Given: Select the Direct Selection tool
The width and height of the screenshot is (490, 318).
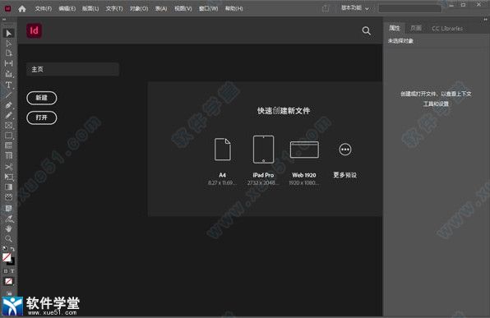Looking at the screenshot, I should click(x=9, y=43).
